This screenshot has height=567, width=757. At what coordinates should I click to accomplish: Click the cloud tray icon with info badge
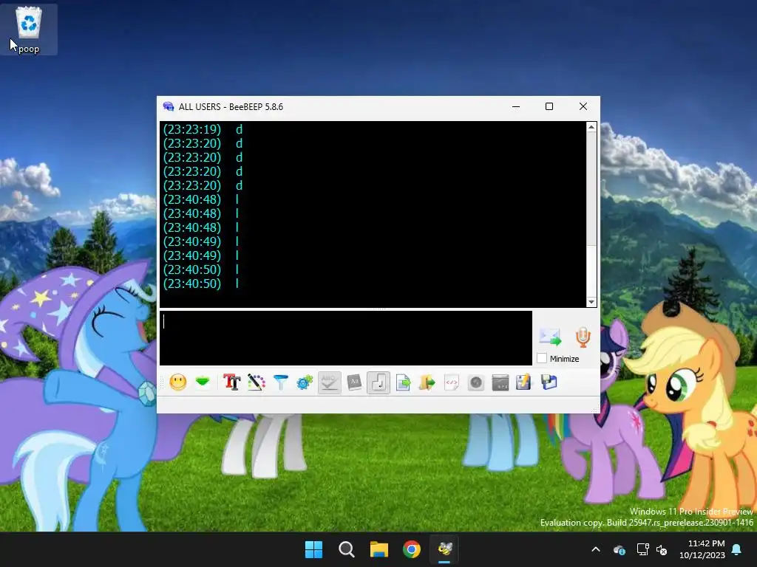pos(619,549)
